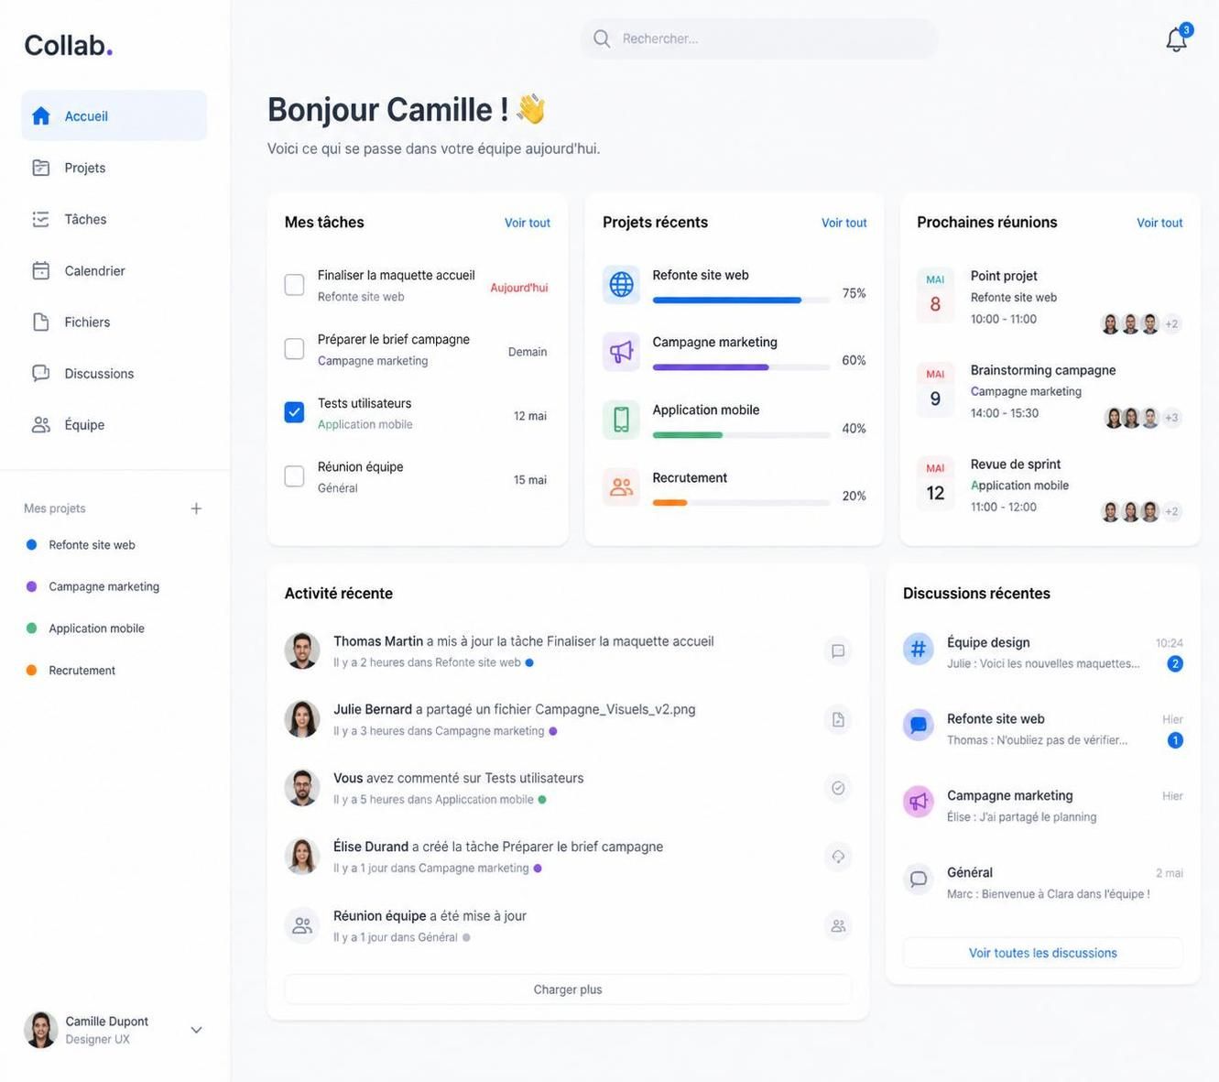Image resolution: width=1219 pixels, height=1082 pixels.
Task: Open Fichiers in the sidebar
Action: coord(114,322)
